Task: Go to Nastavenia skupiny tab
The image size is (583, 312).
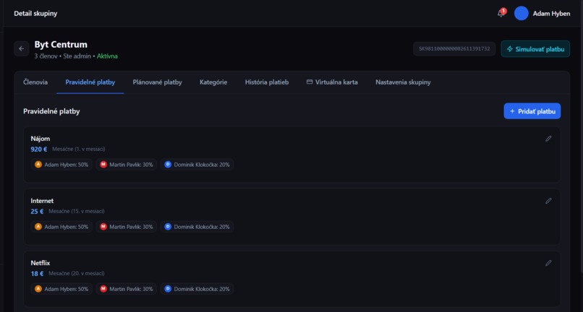Action: [x=403, y=82]
